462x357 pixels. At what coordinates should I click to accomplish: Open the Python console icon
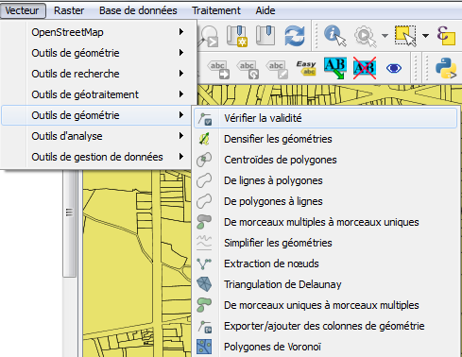[446, 68]
